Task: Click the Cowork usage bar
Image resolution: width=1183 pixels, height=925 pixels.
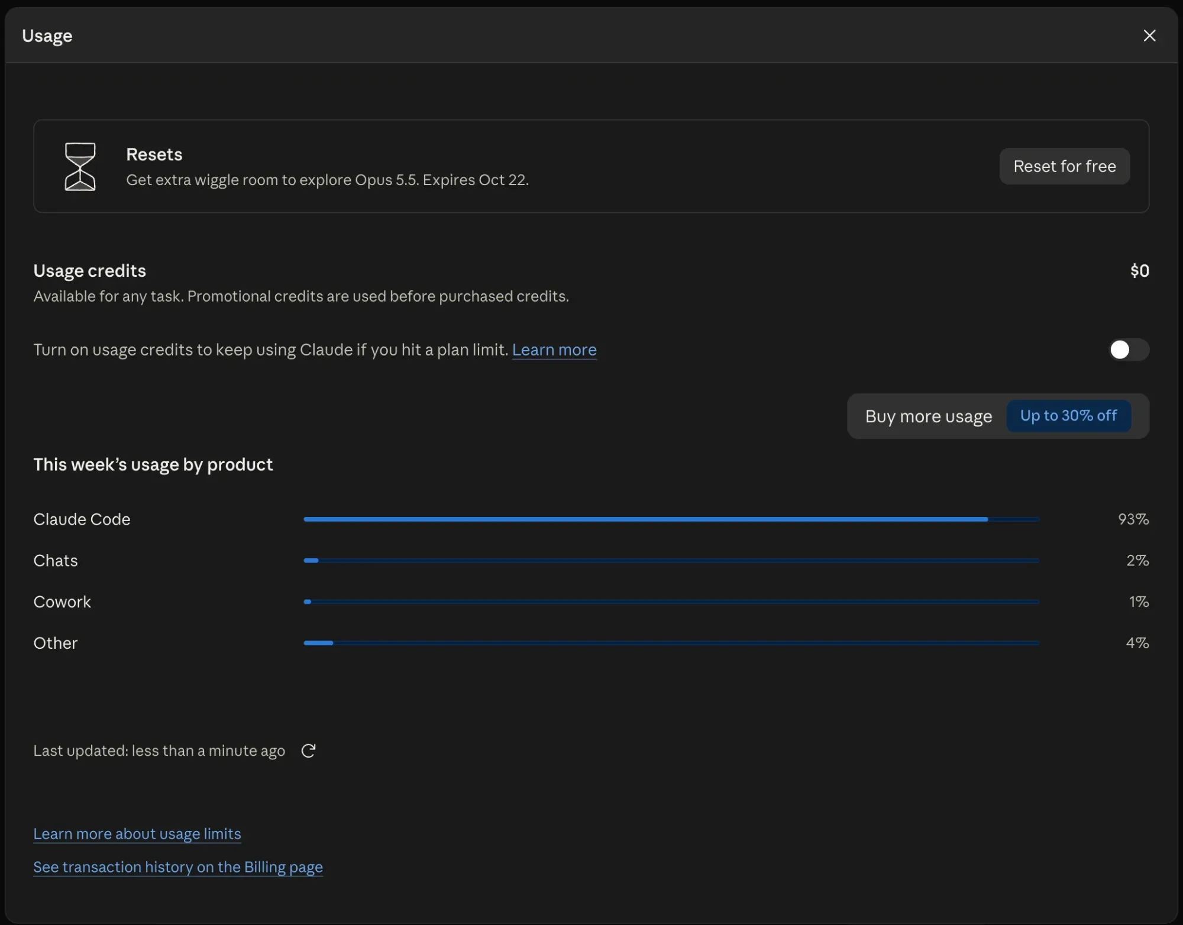Action: coord(671,601)
